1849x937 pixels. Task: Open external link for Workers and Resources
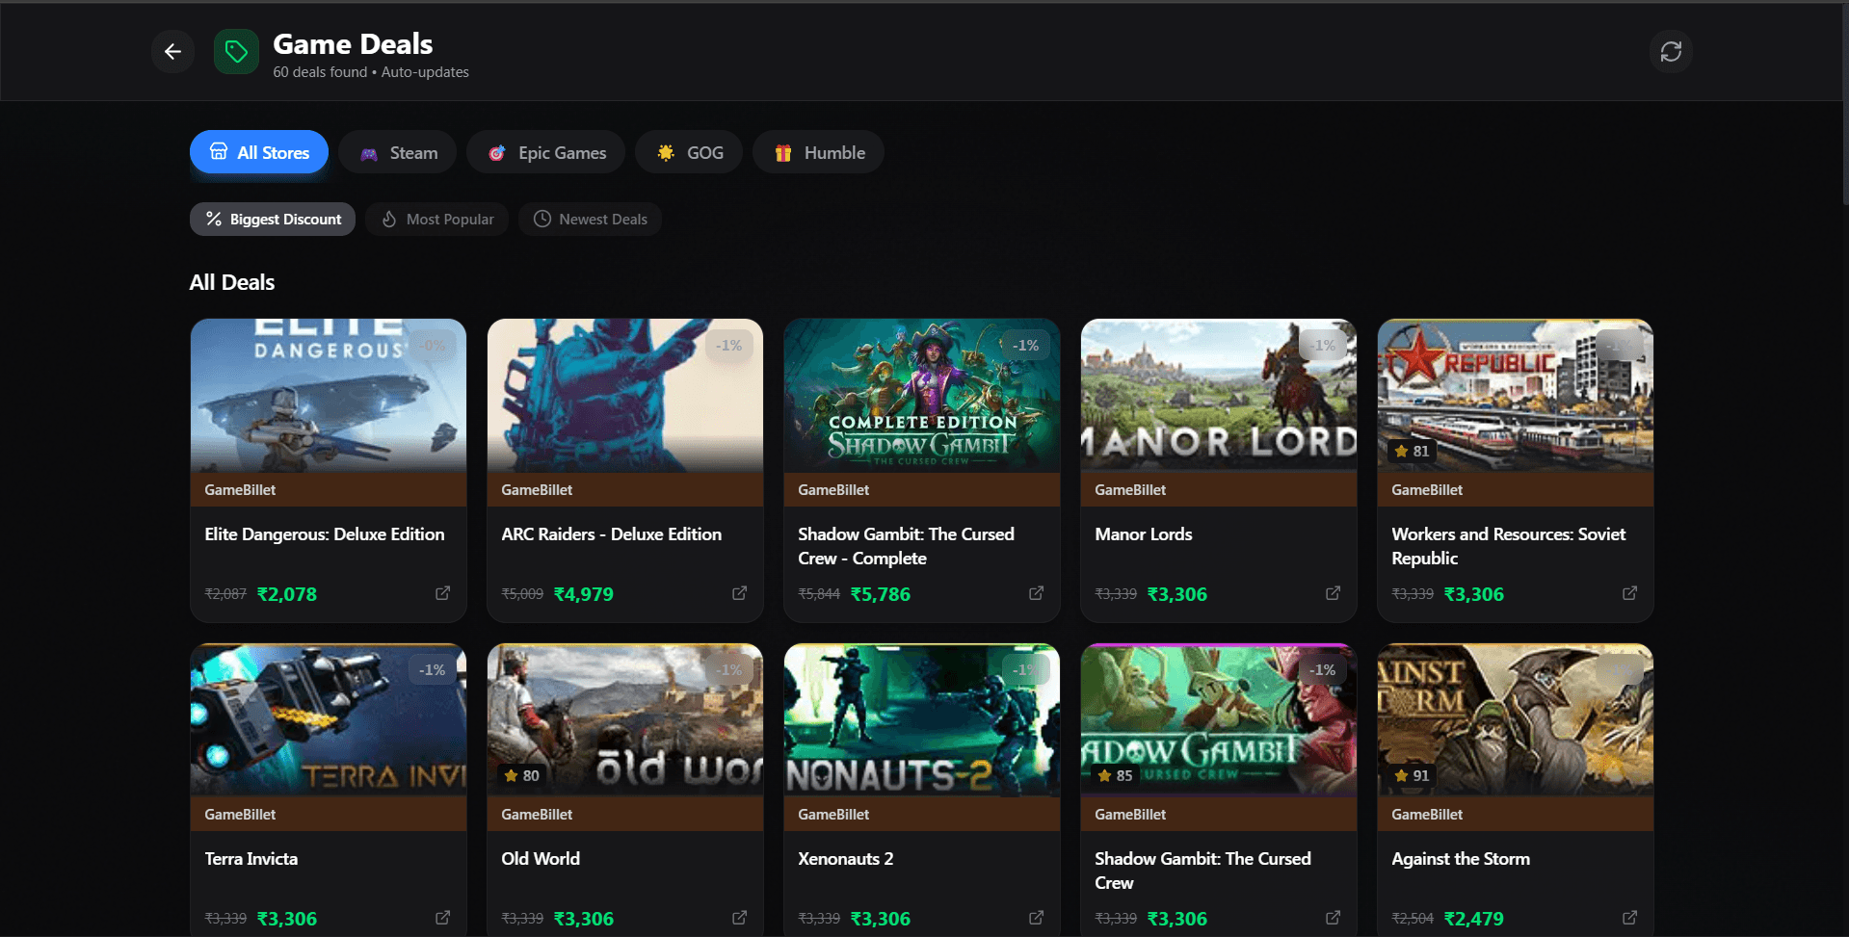[1629, 593]
